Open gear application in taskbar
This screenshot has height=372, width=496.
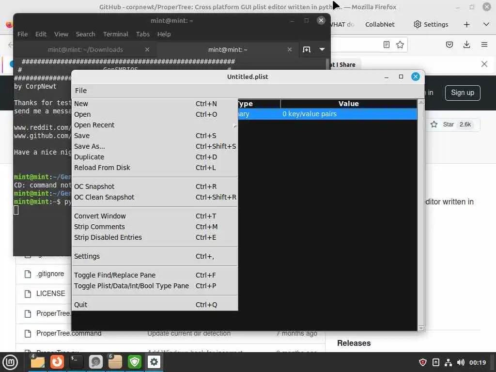154,362
